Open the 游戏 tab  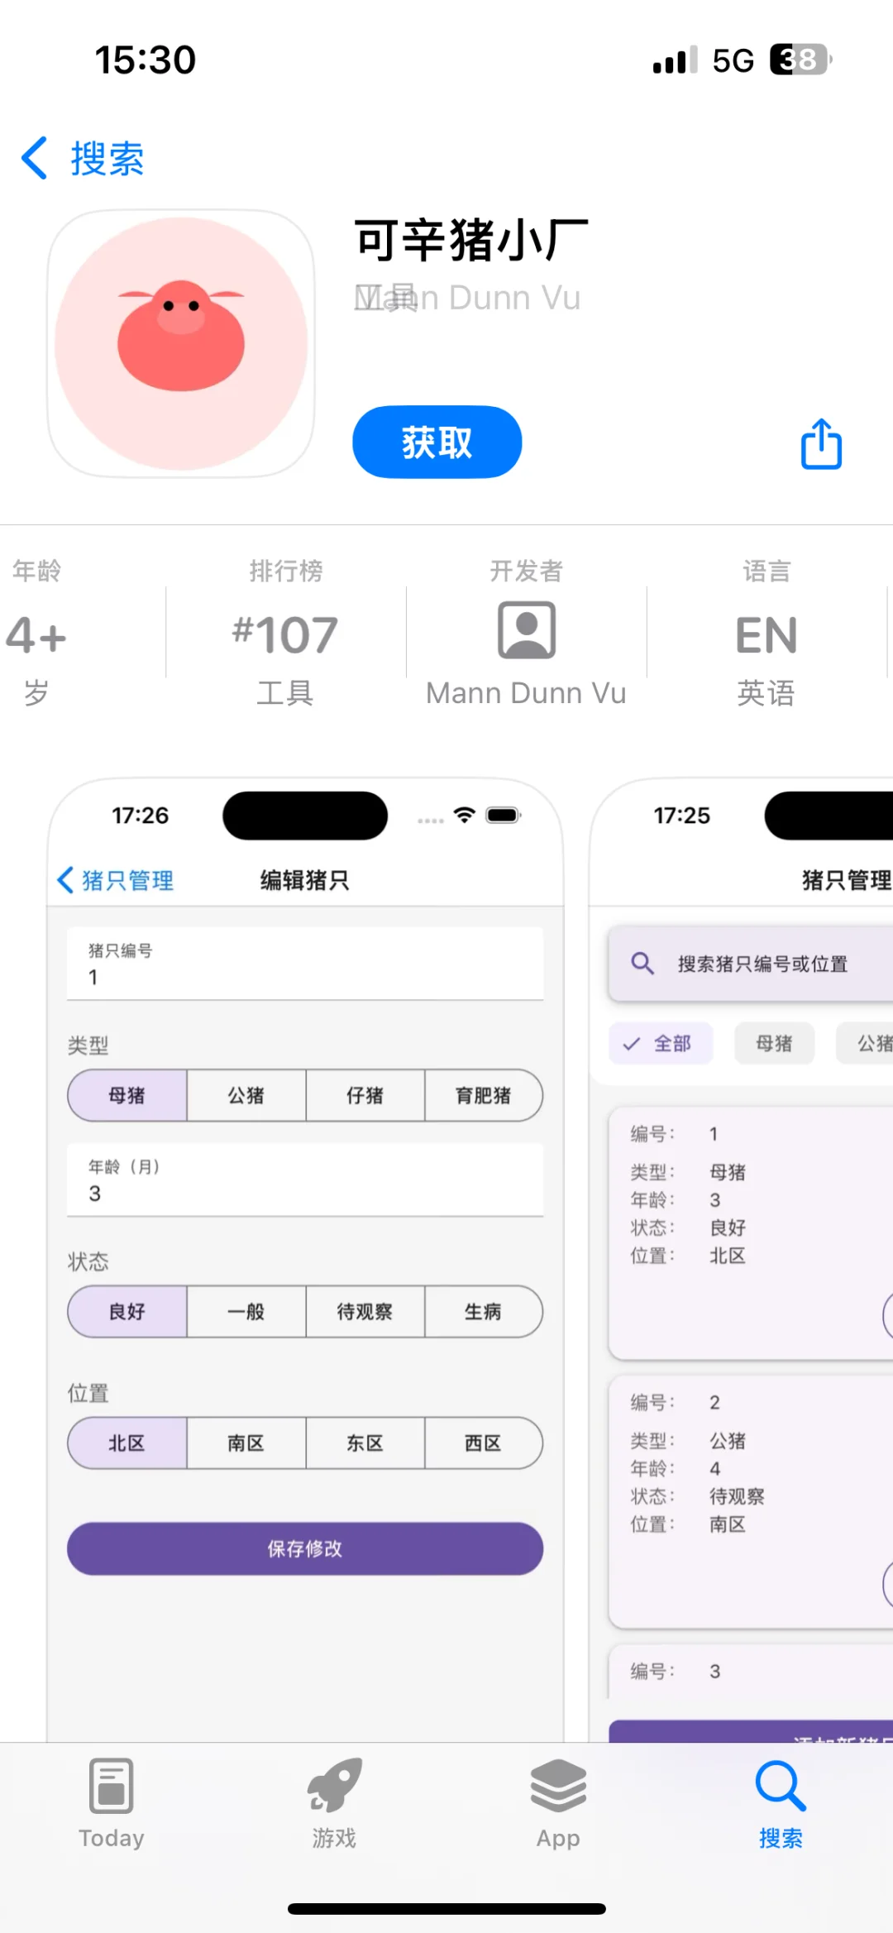(334, 1803)
